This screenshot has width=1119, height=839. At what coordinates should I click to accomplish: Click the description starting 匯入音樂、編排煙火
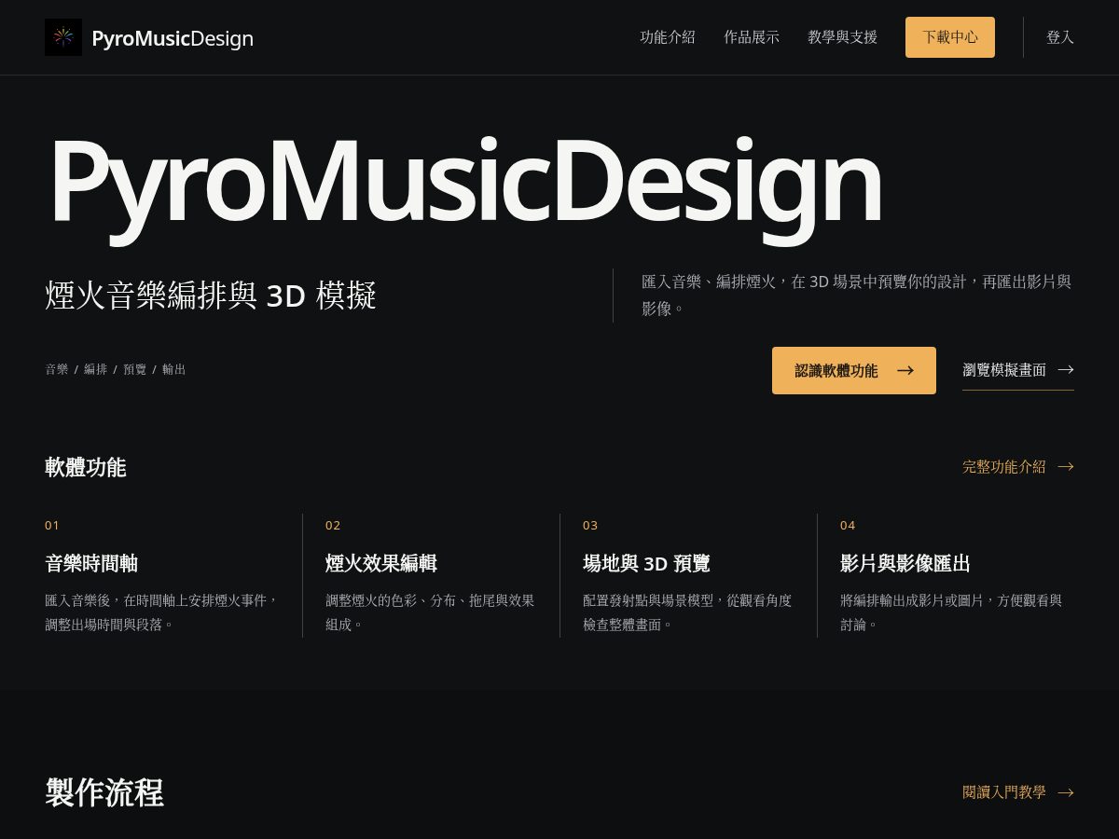pos(857,295)
